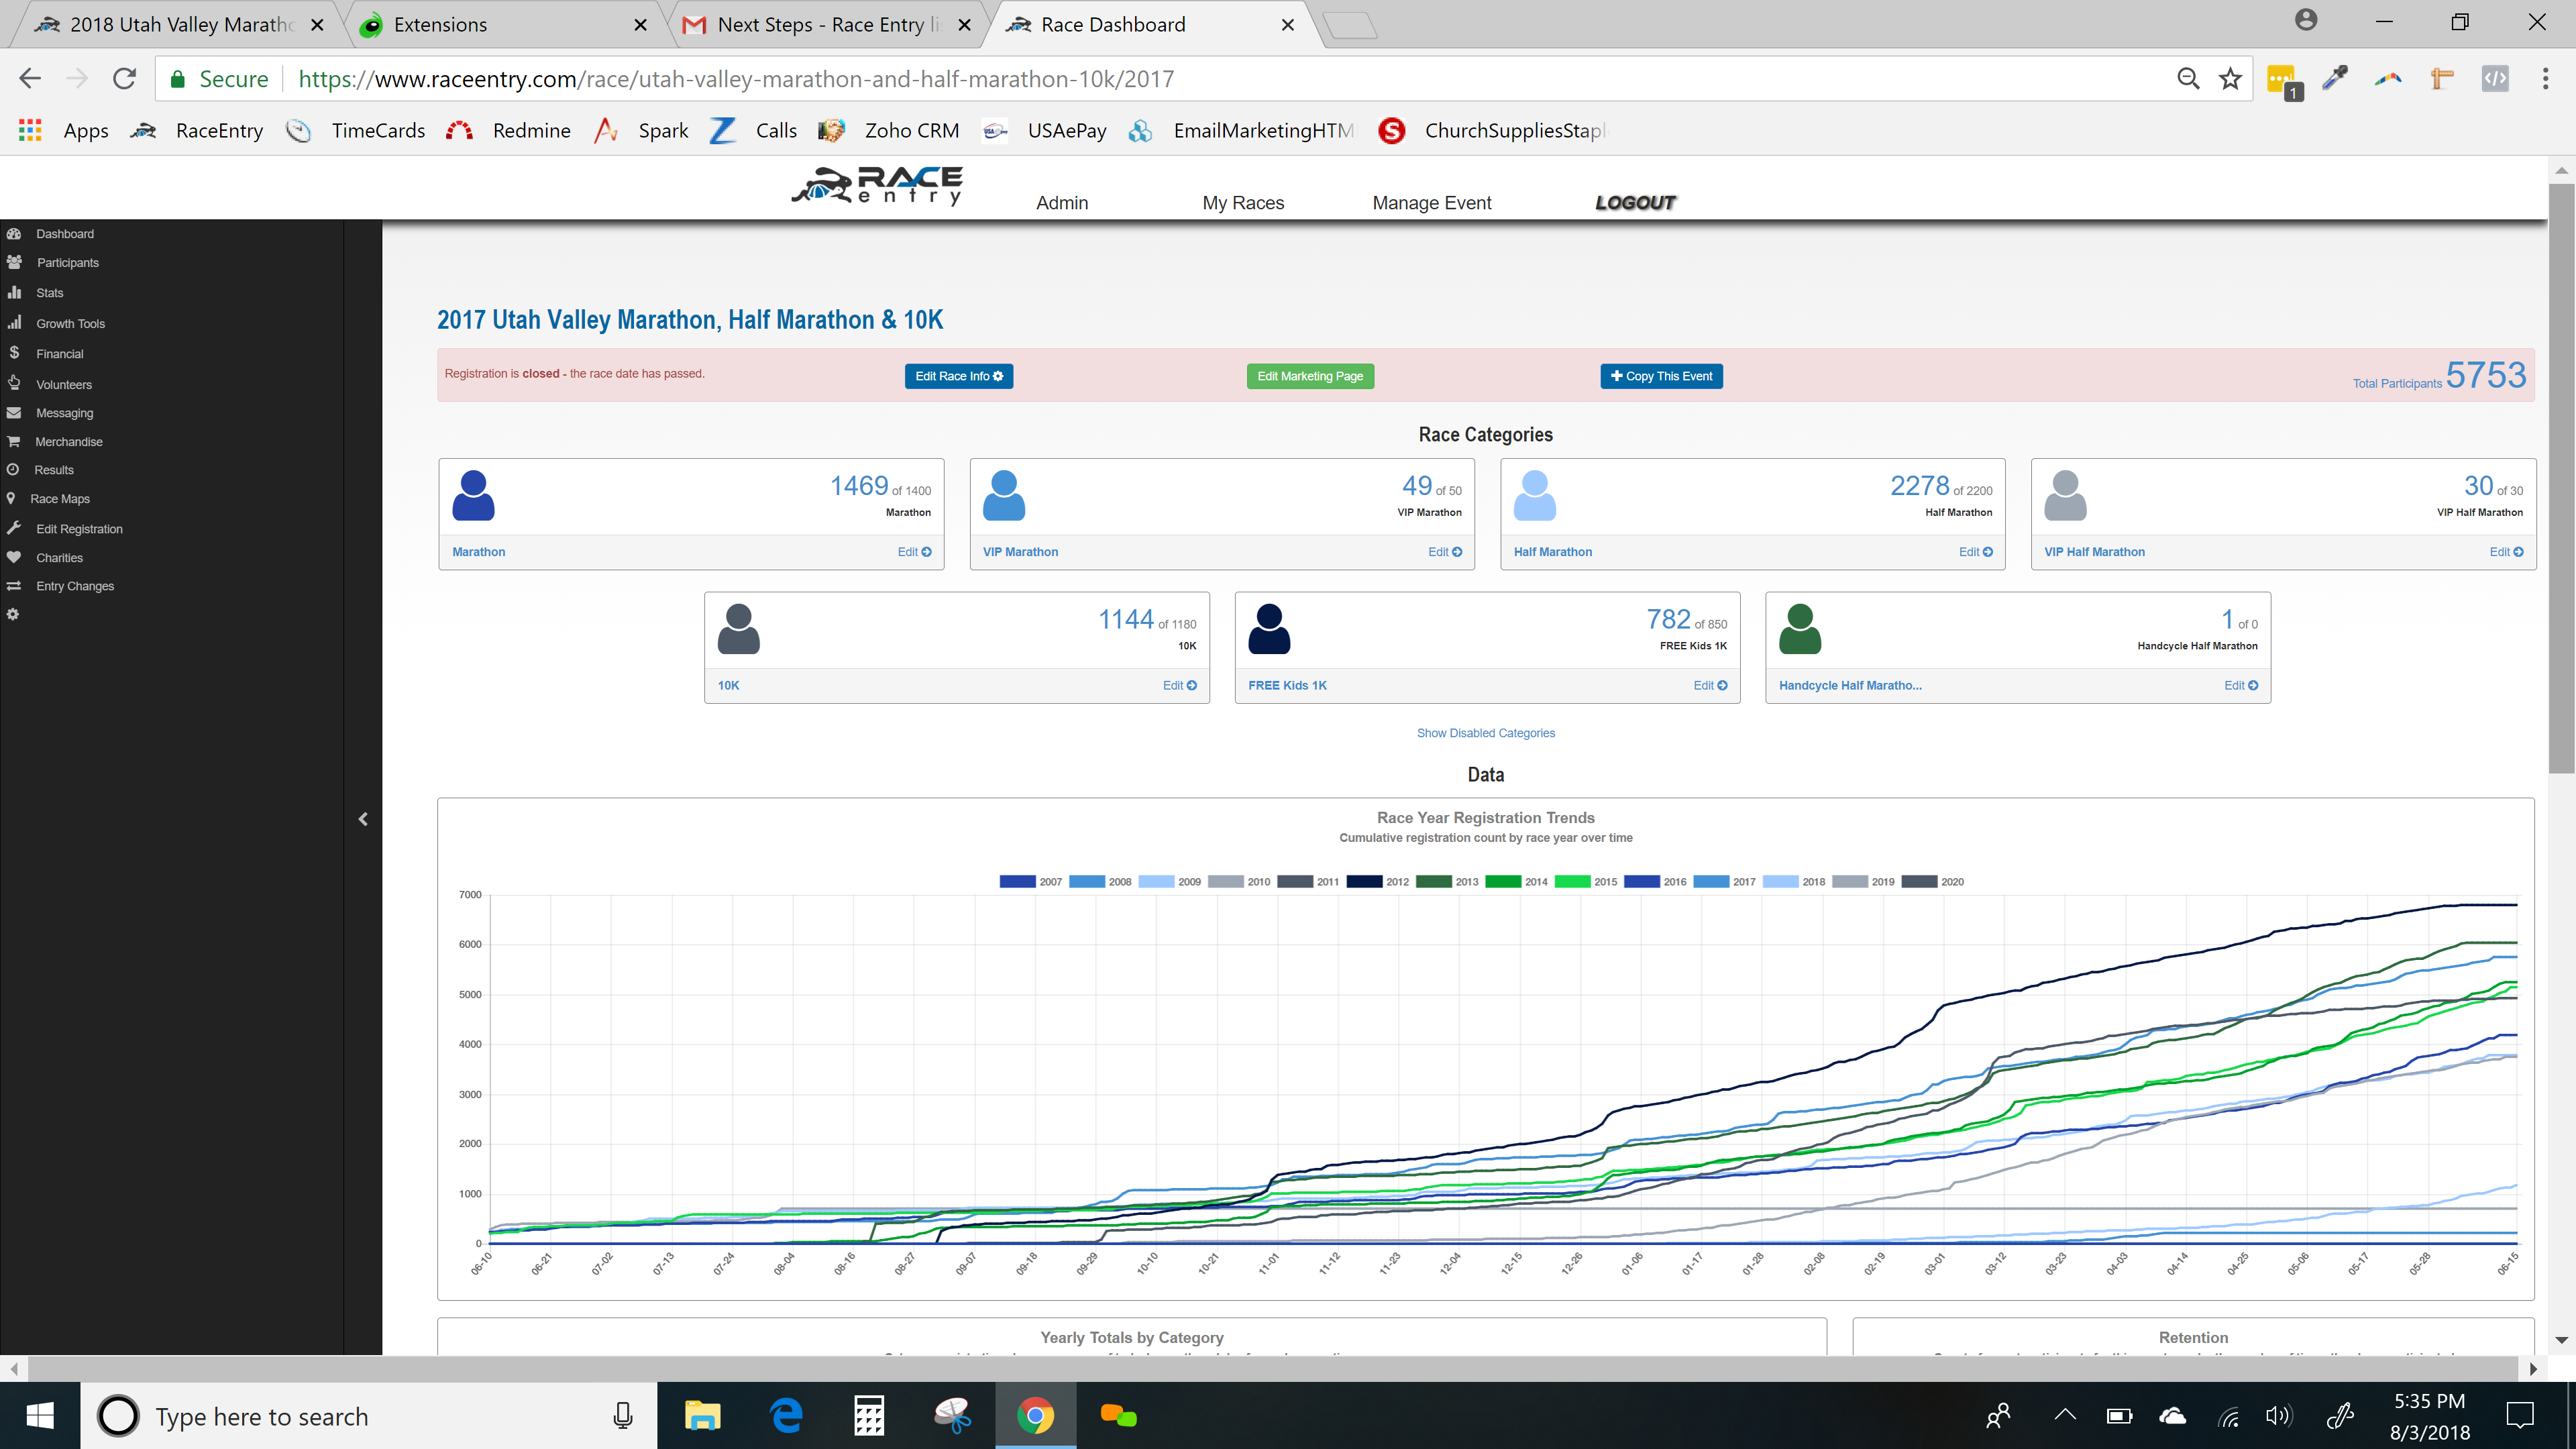Screen dimensions: 2576x1449
Task: Click the settings gear at sidebar bottom
Action: tap(13, 613)
